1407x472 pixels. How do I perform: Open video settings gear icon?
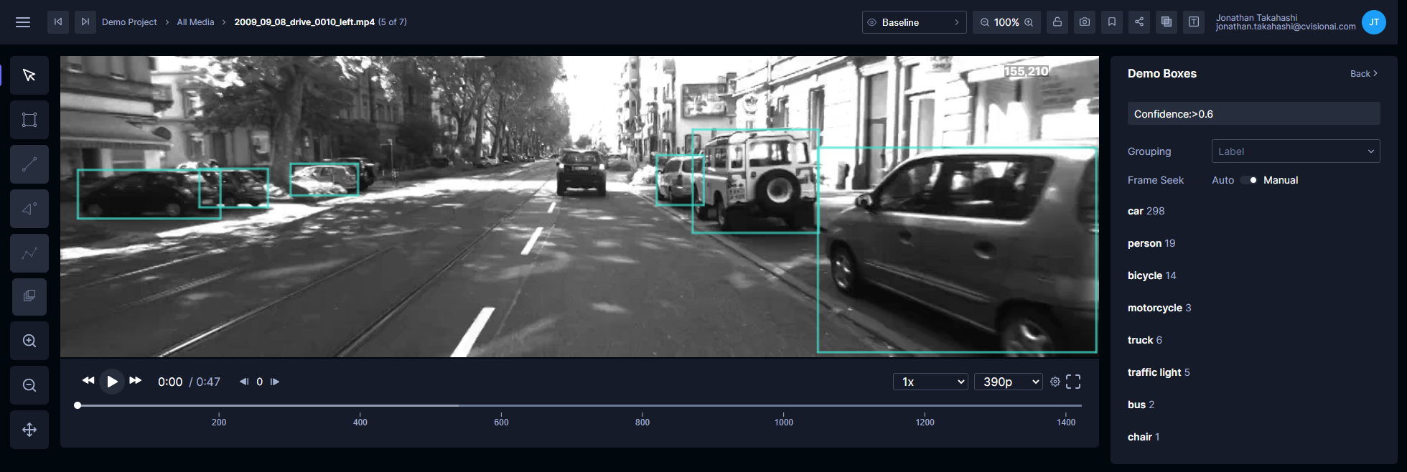tap(1055, 382)
